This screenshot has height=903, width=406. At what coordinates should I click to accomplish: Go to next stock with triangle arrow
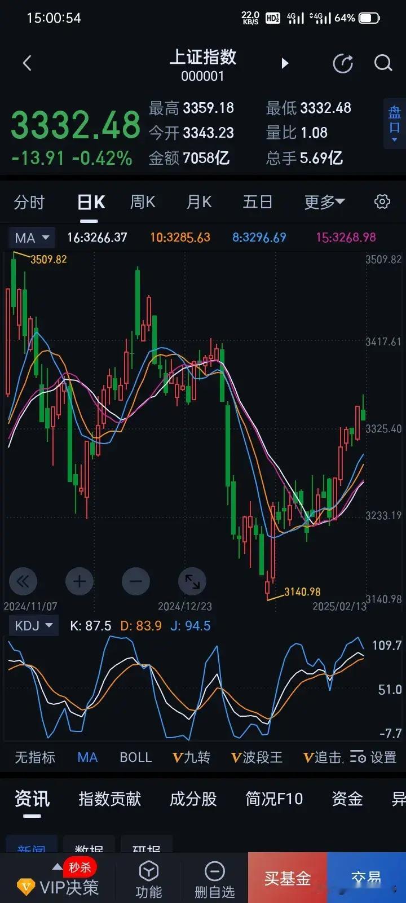point(285,63)
